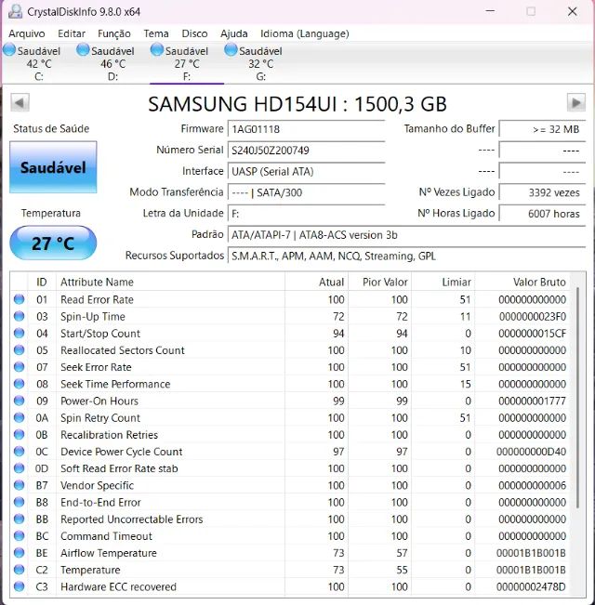Screen dimensions: 595x605
Task: Click status orb for Seek Time Performance
Action: 19,384
